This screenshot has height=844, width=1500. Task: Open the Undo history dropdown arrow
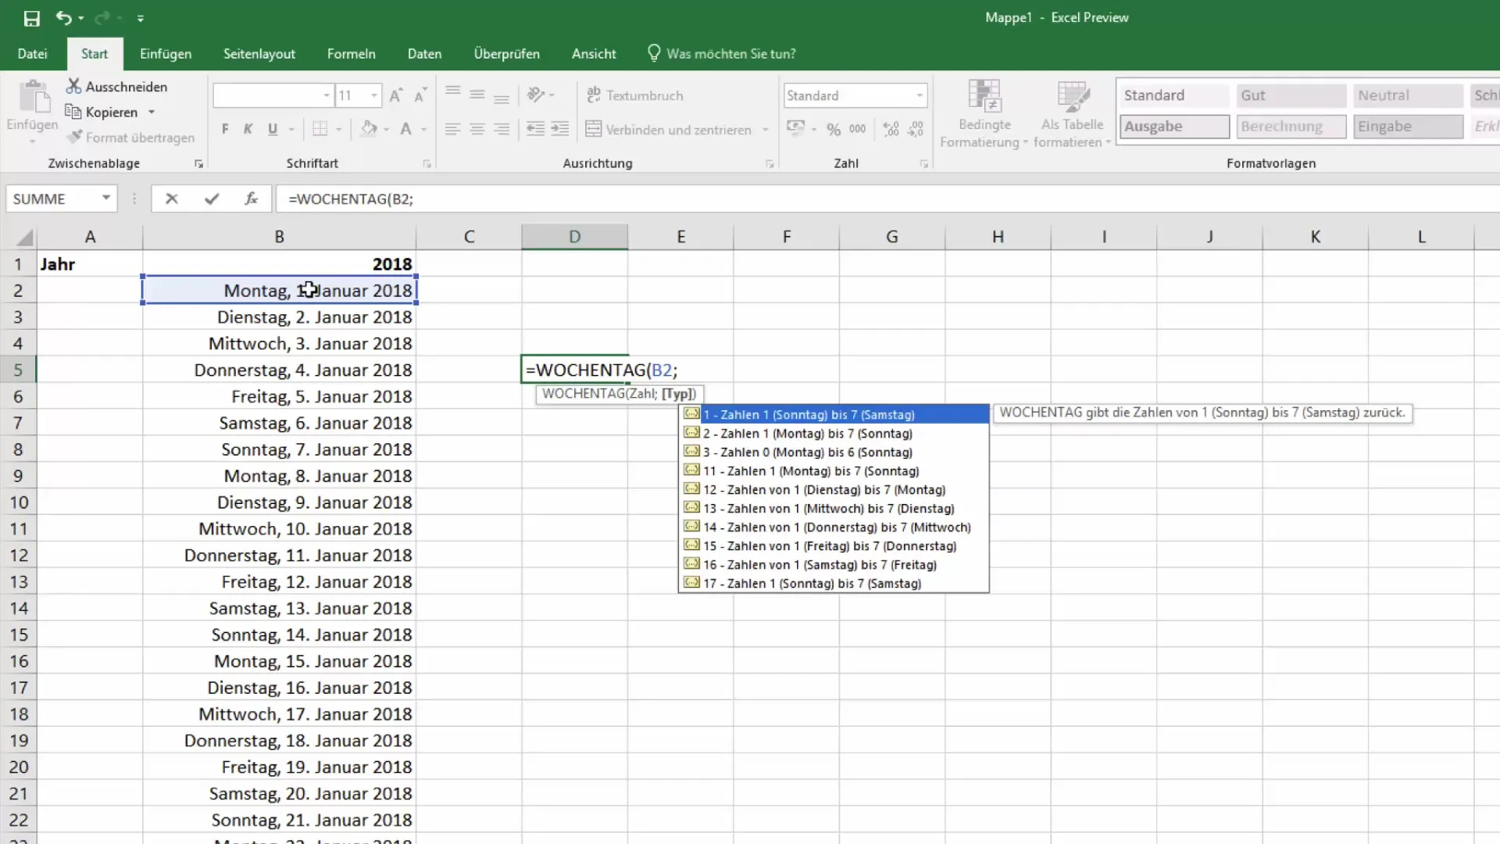tap(81, 18)
